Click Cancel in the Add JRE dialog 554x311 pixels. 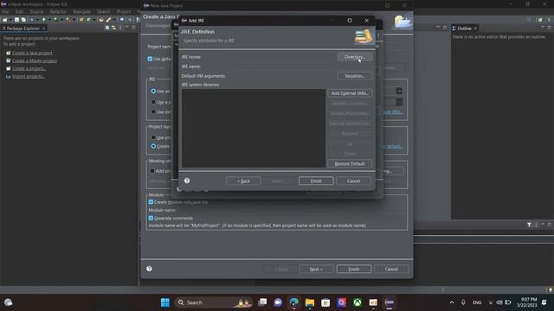click(x=353, y=181)
